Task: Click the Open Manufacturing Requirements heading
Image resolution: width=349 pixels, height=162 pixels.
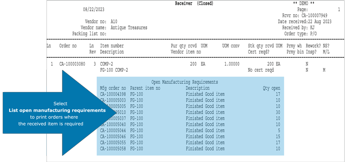Action: click(x=185, y=82)
